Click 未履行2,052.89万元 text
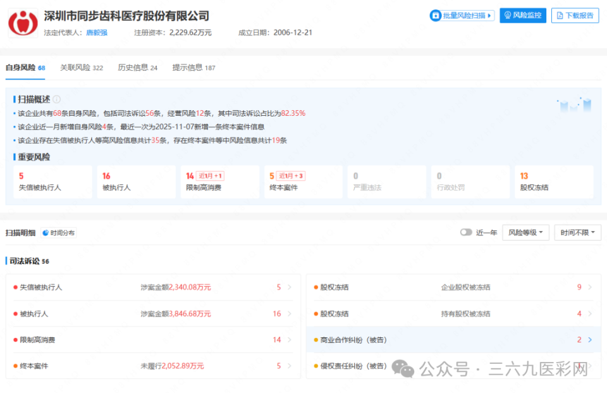Viewport: 607px width, 393px height. point(172,366)
